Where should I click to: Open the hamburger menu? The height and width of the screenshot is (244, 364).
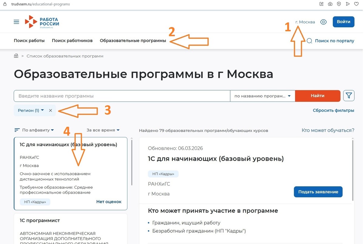(x=16, y=22)
